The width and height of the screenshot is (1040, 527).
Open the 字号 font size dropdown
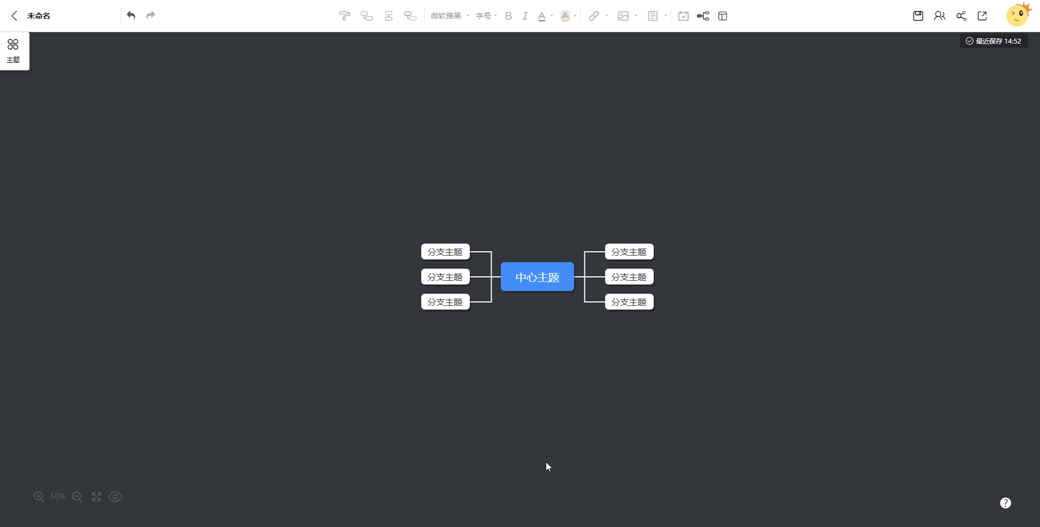coord(486,16)
